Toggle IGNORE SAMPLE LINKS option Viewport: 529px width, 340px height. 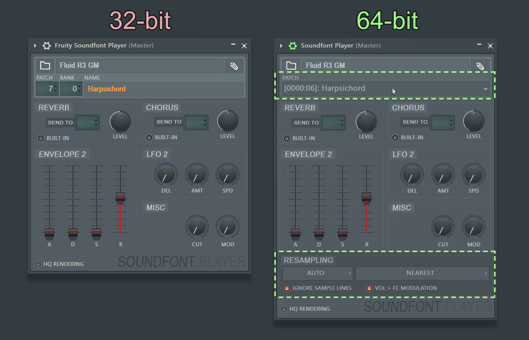[287, 288]
